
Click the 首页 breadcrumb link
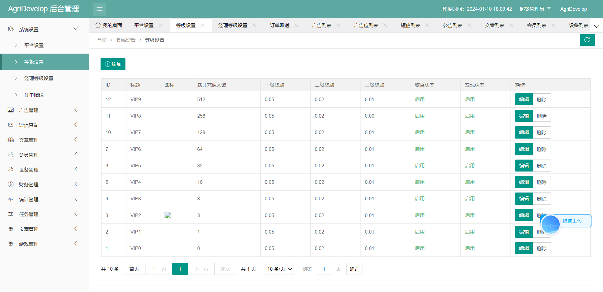102,40
